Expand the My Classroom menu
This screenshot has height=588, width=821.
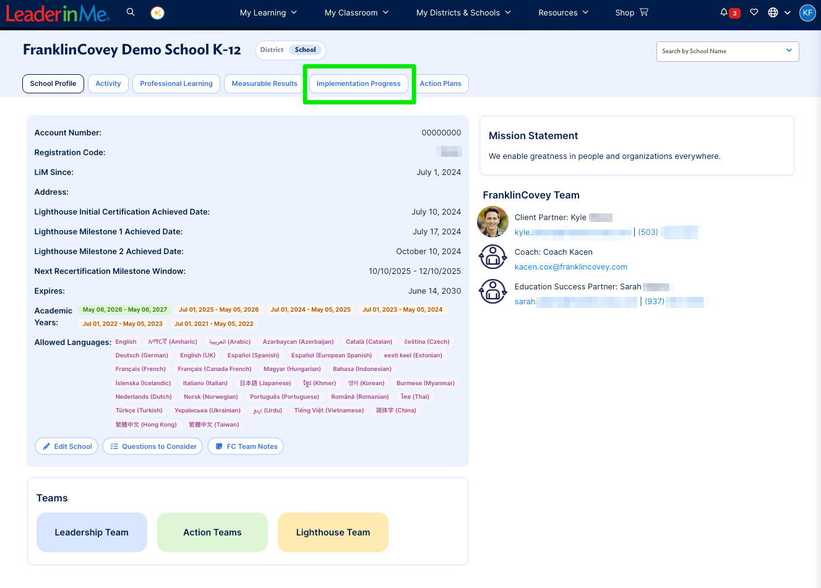[x=357, y=12]
